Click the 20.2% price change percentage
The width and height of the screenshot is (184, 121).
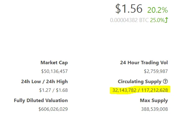click(158, 10)
